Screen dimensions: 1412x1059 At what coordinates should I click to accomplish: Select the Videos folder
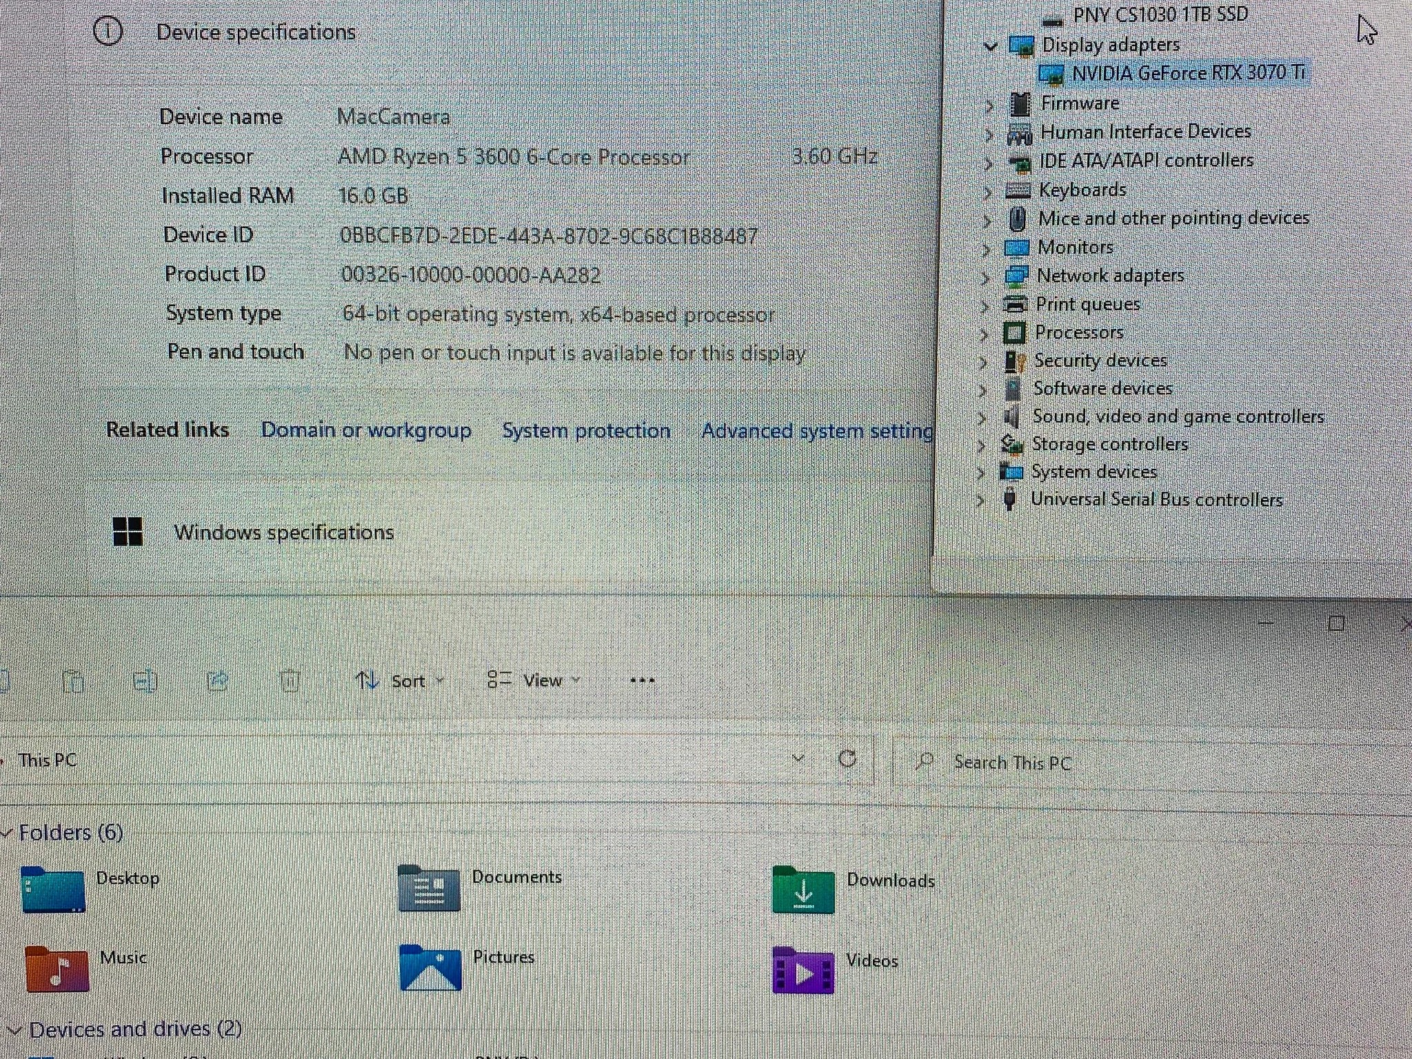[836, 969]
